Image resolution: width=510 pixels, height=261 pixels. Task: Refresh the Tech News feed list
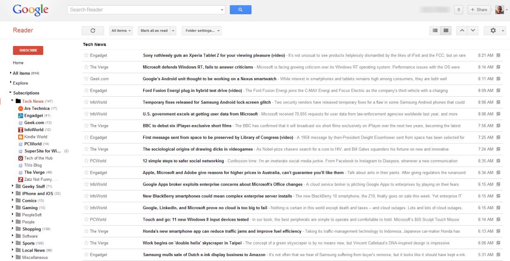[x=93, y=30]
